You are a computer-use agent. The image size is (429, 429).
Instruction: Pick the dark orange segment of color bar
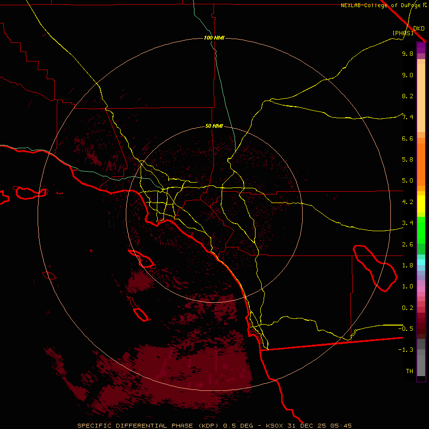pos(421,164)
